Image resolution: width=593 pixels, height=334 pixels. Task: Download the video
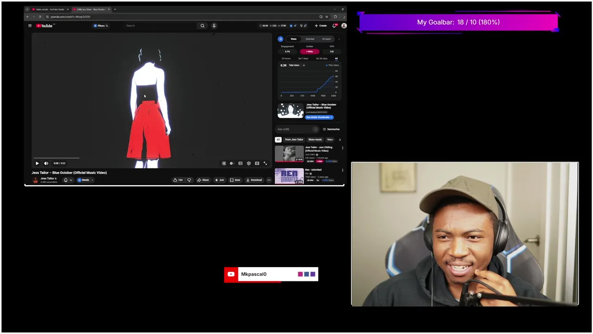254,180
